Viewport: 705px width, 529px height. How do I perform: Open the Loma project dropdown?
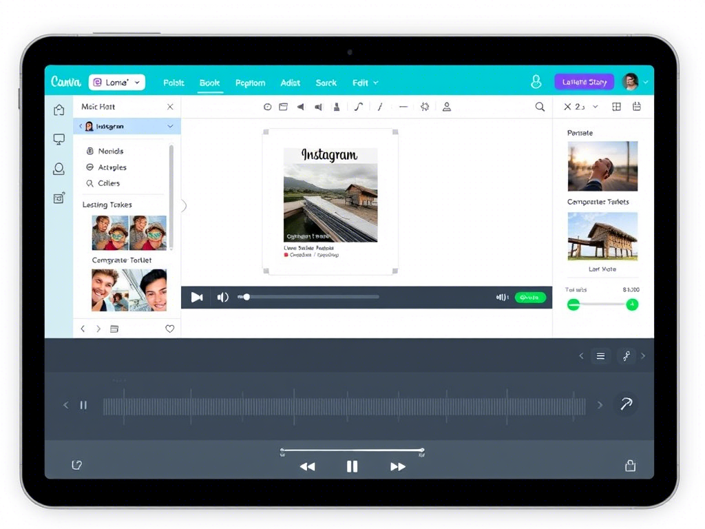117,83
